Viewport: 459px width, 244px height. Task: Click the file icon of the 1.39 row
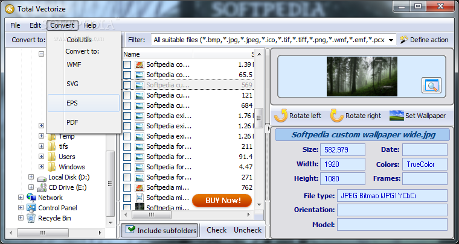coord(140,65)
